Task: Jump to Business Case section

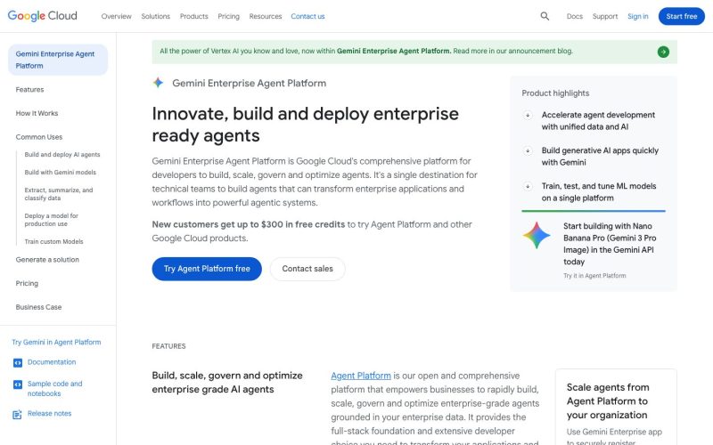Action: (x=38, y=307)
